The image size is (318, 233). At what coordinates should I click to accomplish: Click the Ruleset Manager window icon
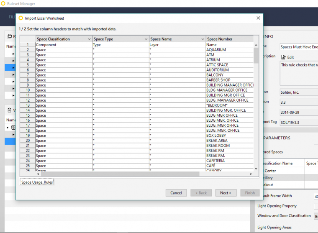tap(3, 4)
